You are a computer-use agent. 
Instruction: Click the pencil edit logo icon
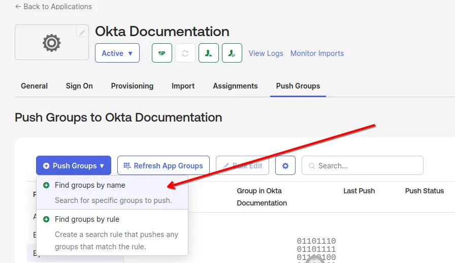tap(82, 32)
